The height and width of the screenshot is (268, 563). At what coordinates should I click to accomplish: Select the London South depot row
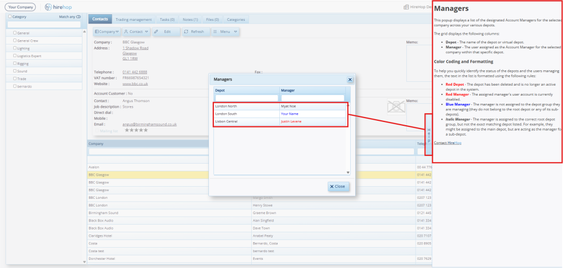coord(280,114)
